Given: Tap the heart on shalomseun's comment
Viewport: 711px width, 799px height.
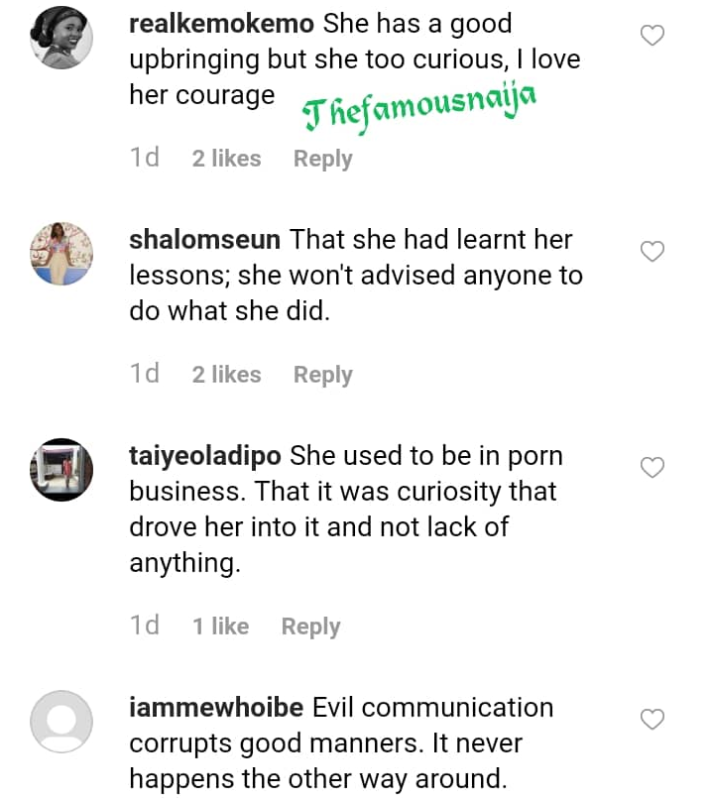Looking at the screenshot, I should point(652,252).
